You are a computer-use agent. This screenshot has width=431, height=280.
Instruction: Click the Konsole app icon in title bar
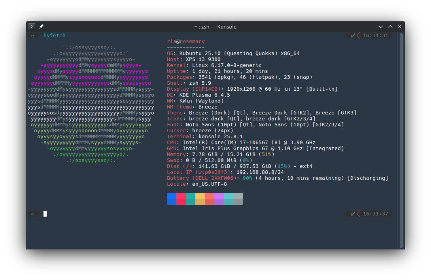[x=32, y=27]
